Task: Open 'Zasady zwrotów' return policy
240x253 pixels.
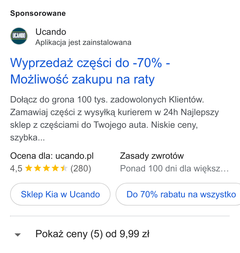Action: (x=152, y=156)
